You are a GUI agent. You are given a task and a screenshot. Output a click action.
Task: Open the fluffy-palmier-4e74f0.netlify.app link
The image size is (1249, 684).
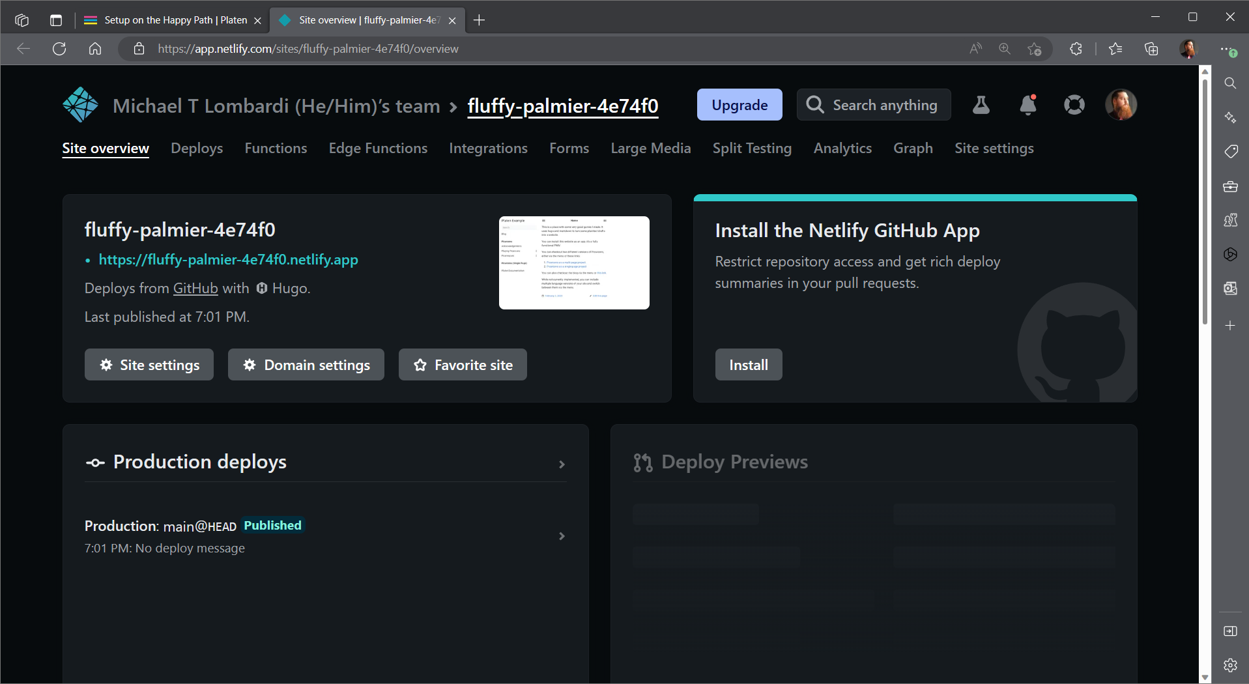click(x=228, y=260)
